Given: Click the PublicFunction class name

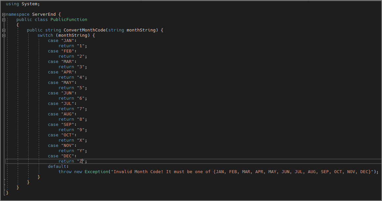Looking at the screenshot, I should coord(69,20).
